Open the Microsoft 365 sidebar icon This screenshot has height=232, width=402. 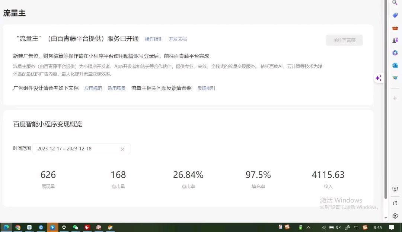click(x=395, y=52)
